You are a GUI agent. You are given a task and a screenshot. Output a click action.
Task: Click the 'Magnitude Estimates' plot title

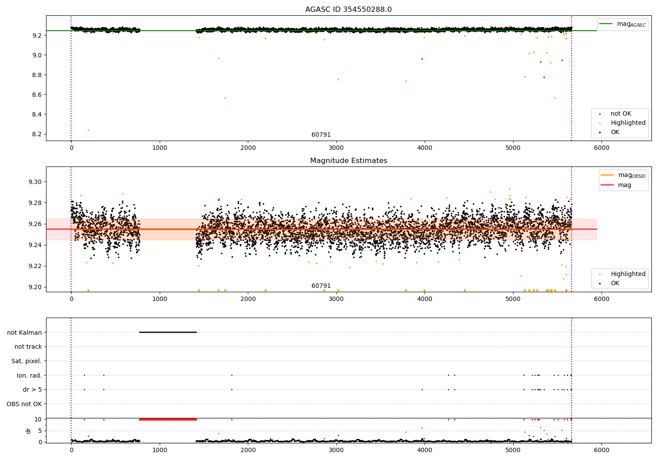point(348,161)
